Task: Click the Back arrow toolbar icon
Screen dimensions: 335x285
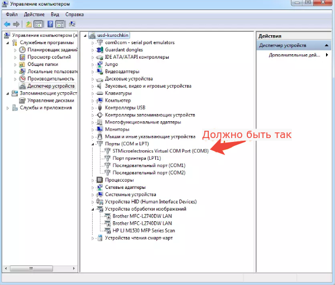Action: [7, 24]
